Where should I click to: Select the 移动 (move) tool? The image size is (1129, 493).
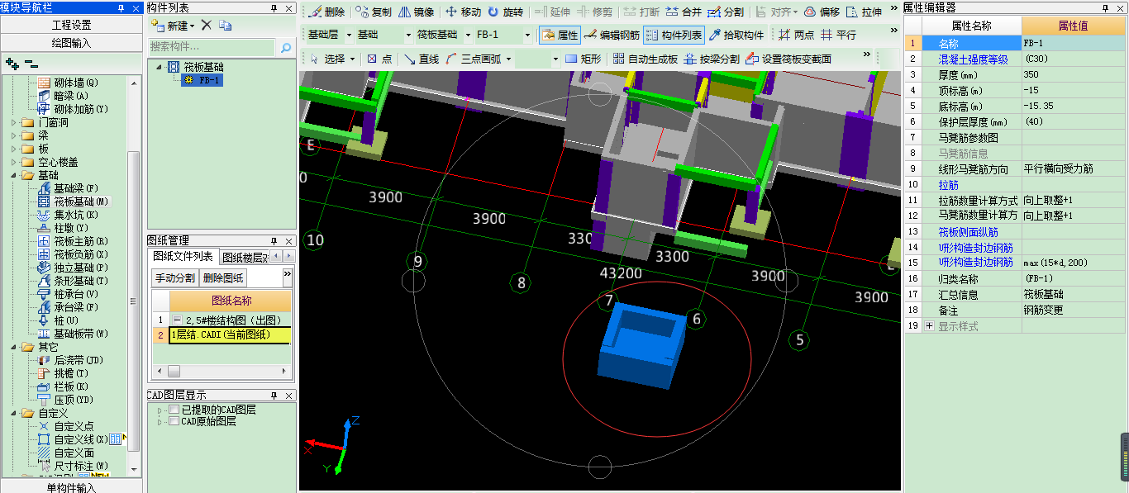[x=463, y=12]
